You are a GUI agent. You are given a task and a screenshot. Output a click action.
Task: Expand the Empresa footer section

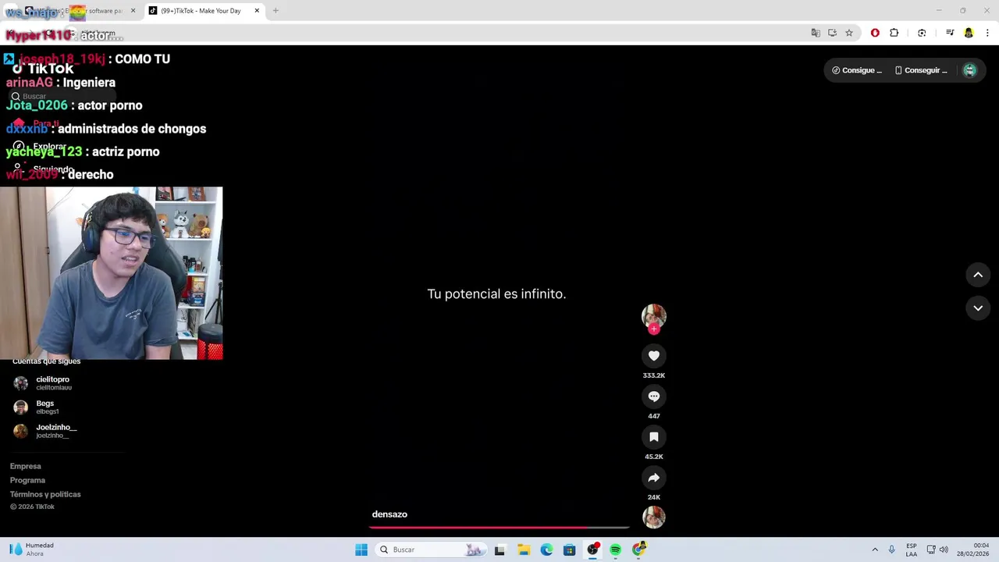pyautogui.click(x=26, y=466)
